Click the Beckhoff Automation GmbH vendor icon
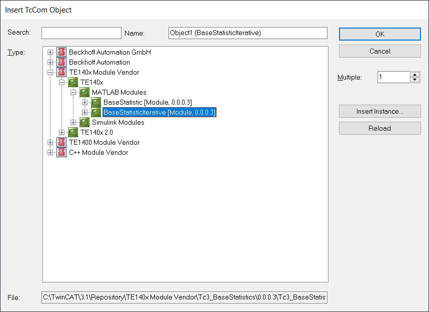The width and height of the screenshot is (429, 312). click(x=61, y=52)
